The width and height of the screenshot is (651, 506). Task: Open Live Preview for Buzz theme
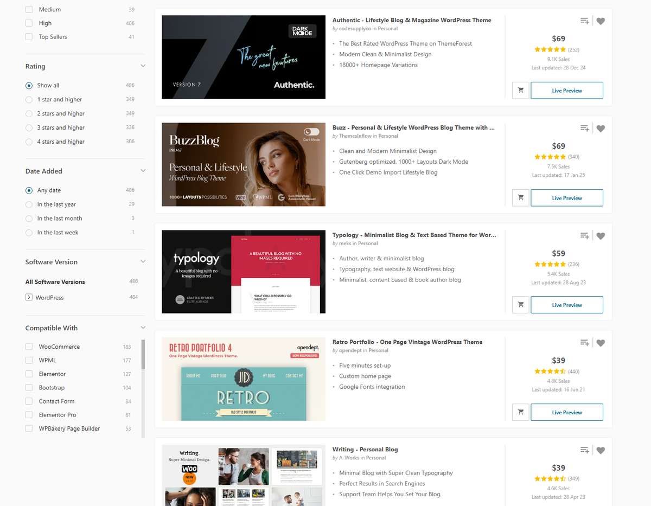click(x=567, y=198)
